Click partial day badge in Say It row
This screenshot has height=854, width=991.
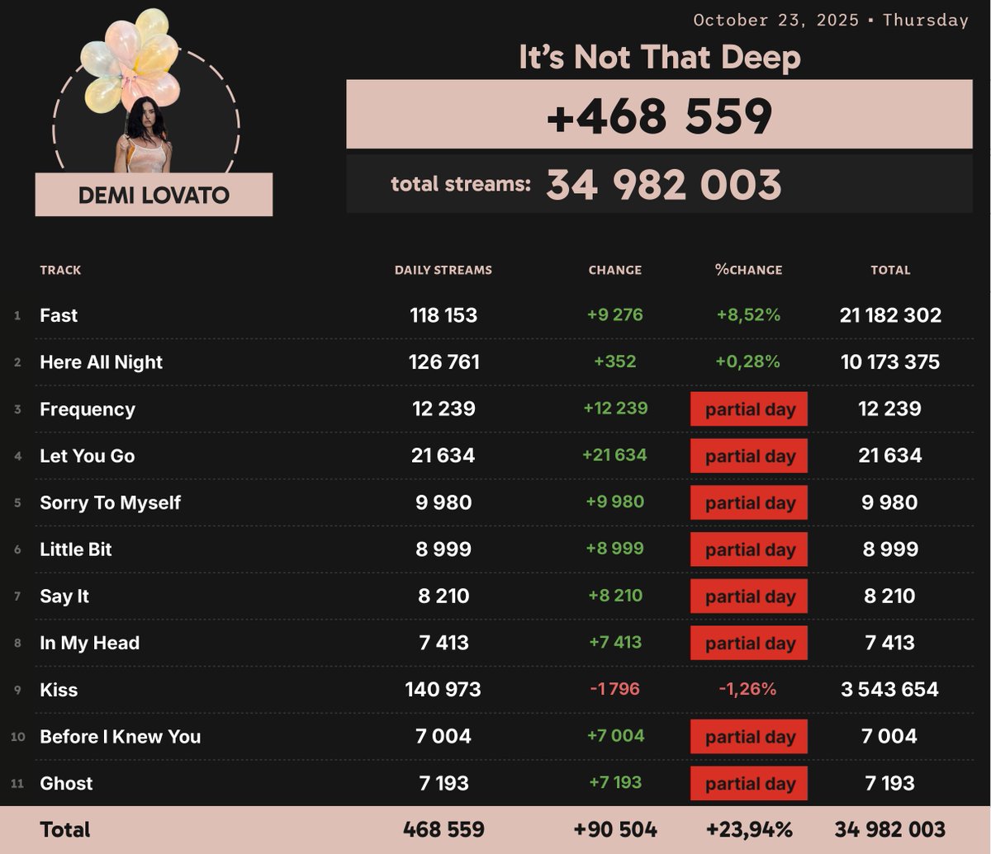749,596
